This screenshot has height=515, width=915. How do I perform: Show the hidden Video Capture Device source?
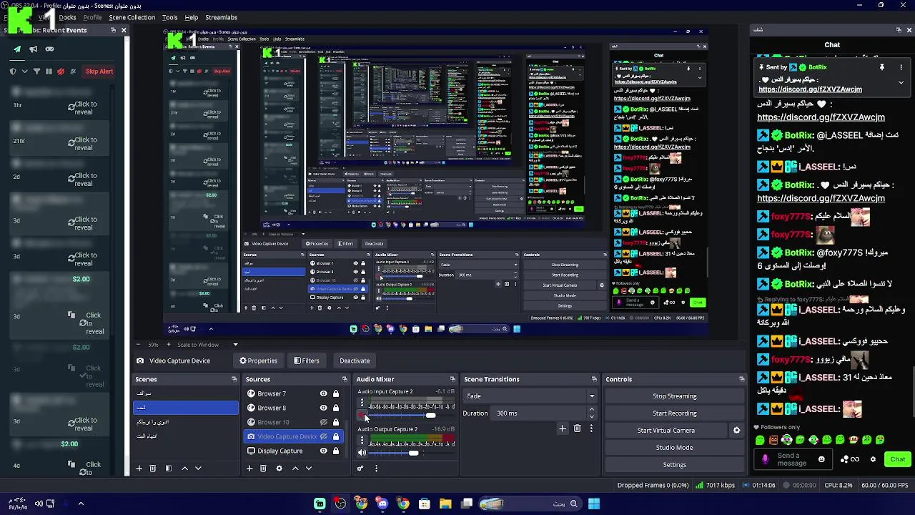[323, 436]
